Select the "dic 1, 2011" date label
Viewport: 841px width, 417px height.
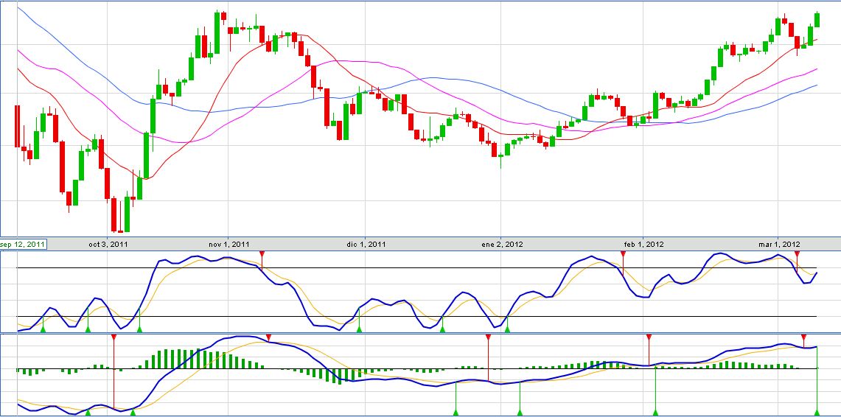coord(366,244)
